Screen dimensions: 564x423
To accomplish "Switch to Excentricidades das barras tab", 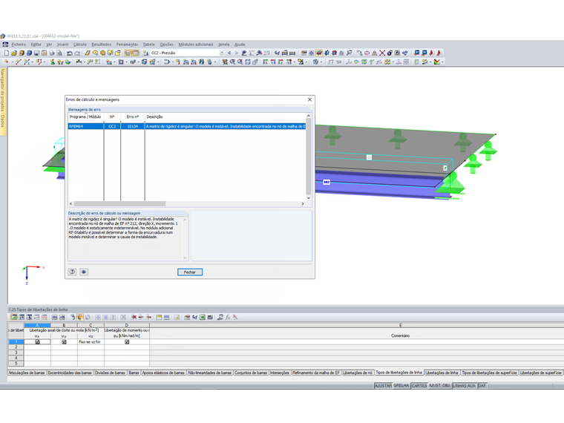I will tap(70, 373).
